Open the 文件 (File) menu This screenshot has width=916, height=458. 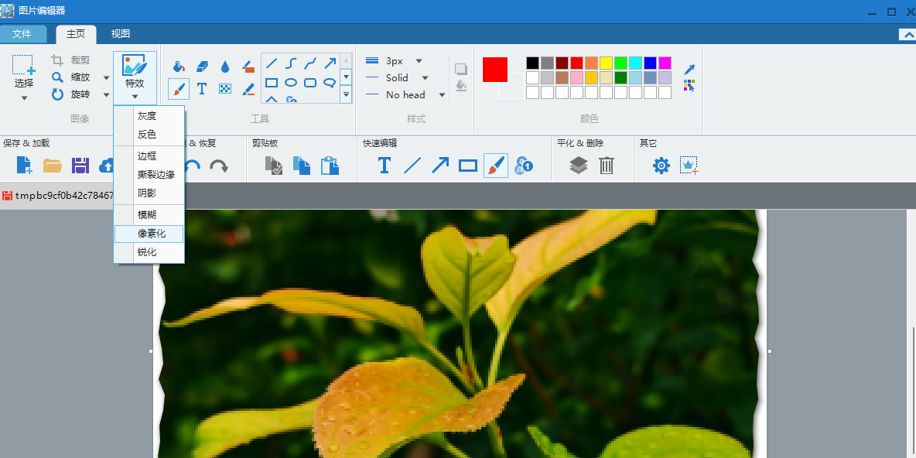point(24,33)
